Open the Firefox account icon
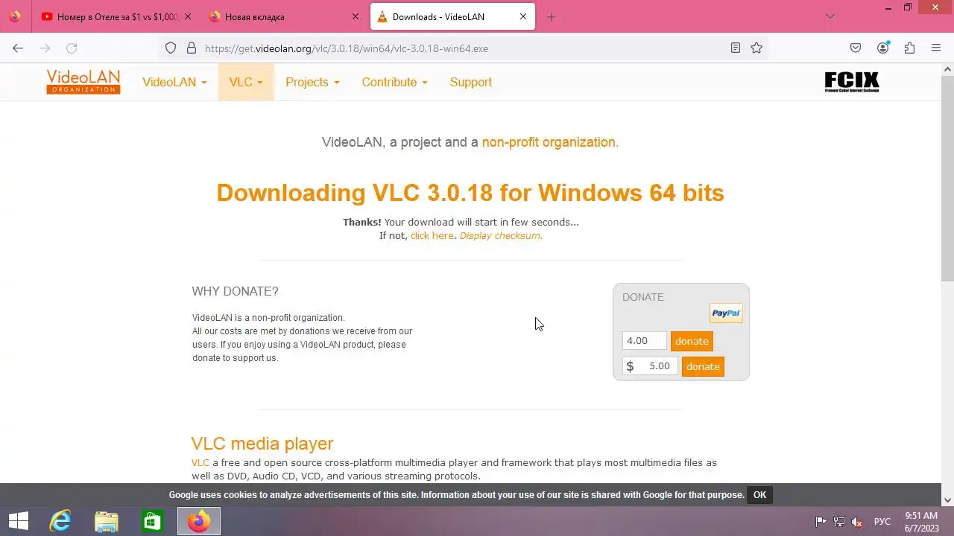 pyautogui.click(x=883, y=48)
